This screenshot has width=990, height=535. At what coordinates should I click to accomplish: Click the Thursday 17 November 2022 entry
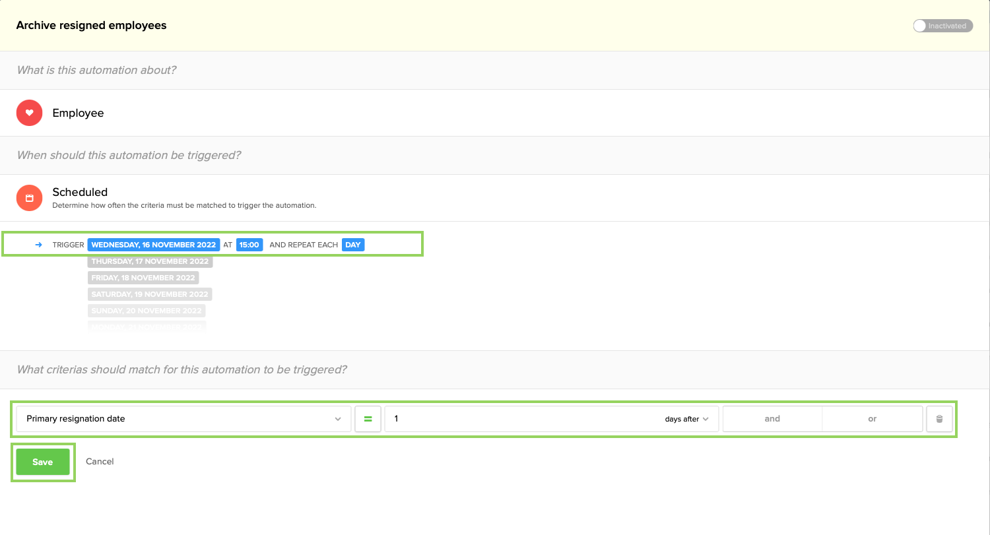click(x=150, y=261)
